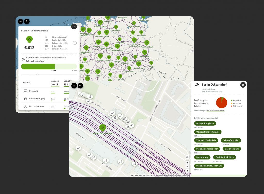The height and width of the screenshot is (194, 264).
Task: Open the hamburger menu on the Germany overview map
Action: pos(21,21)
